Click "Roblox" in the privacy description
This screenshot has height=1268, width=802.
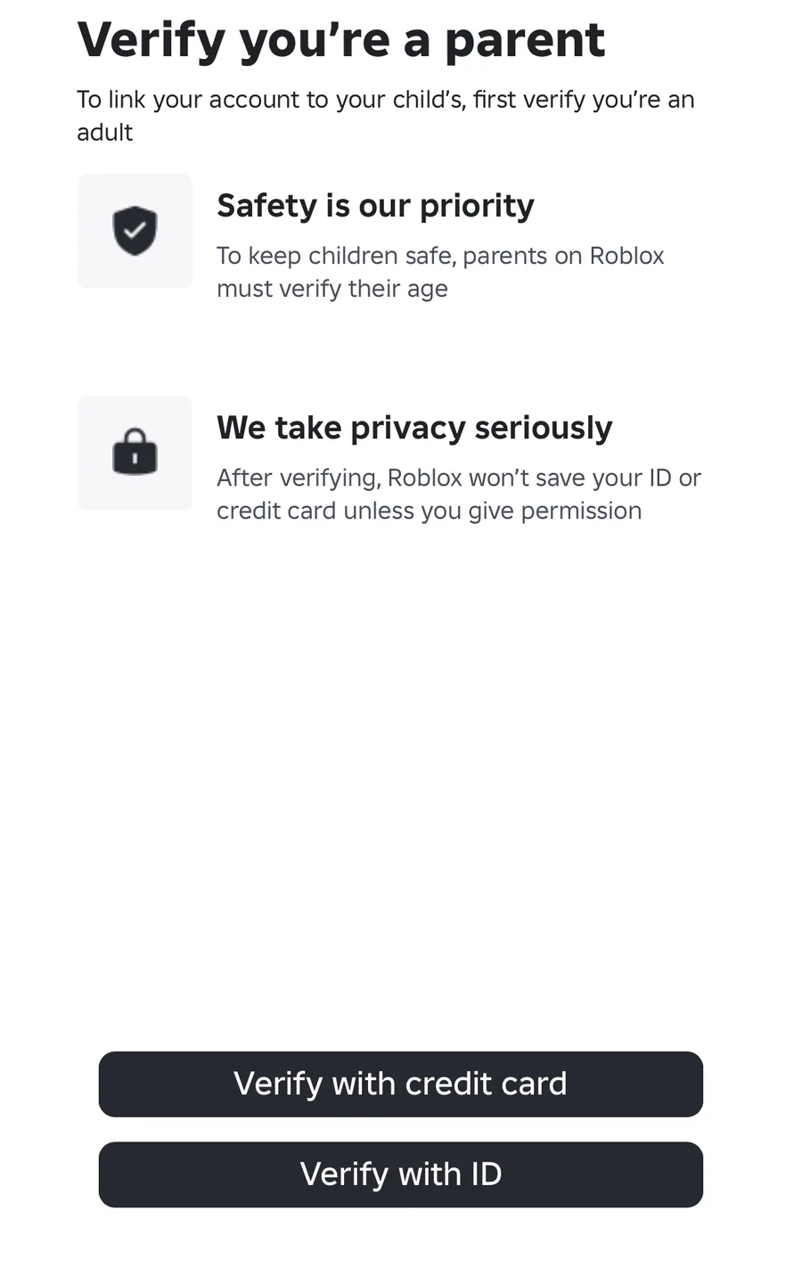tap(424, 479)
